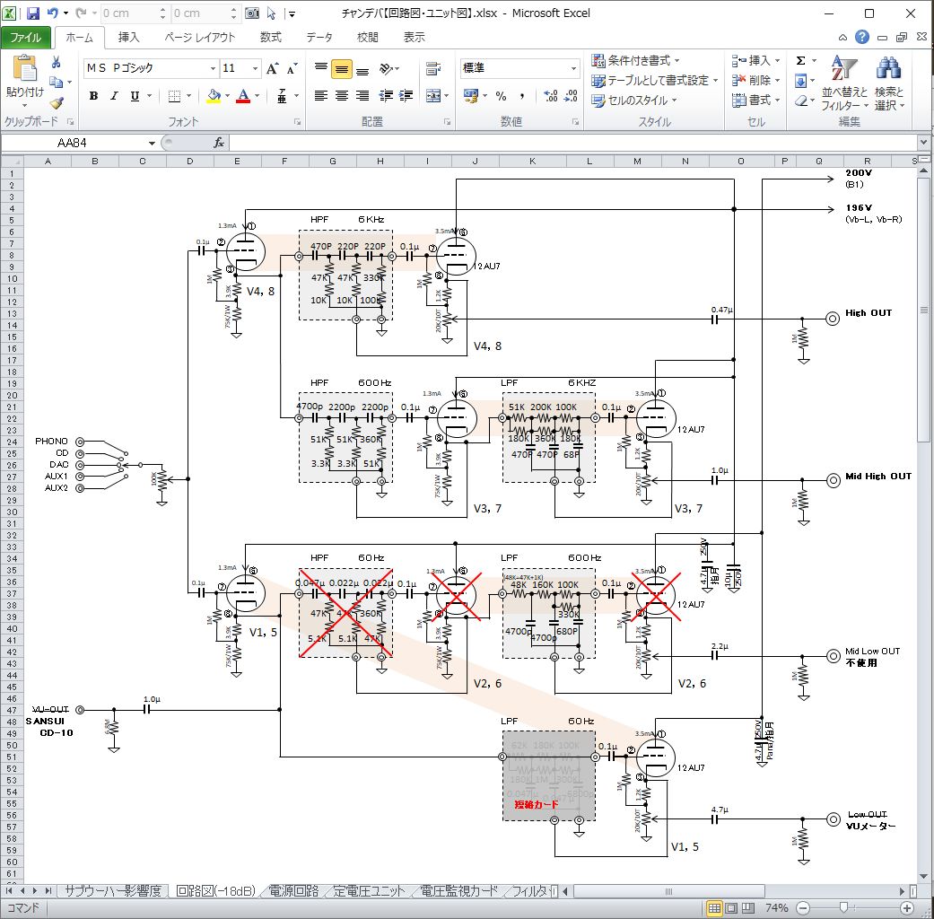Switch to the 電源回路 sheet tab
Image resolution: width=934 pixels, height=919 pixels.
293,890
